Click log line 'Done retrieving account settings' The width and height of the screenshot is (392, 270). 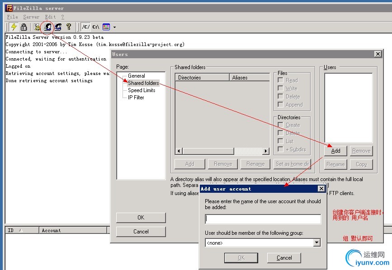point(49,81)
